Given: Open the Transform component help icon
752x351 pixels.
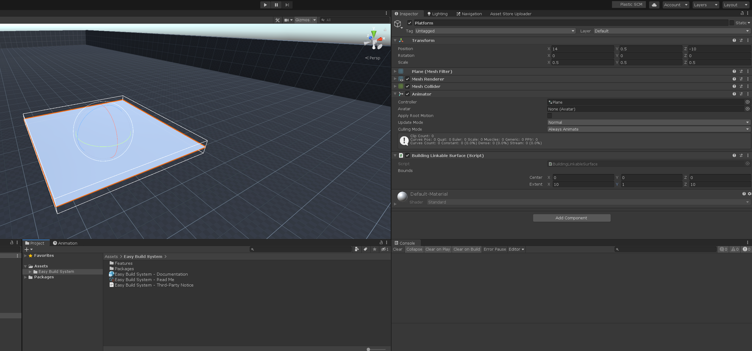Looking at the screenshot, I should click(x=734, y=41).
